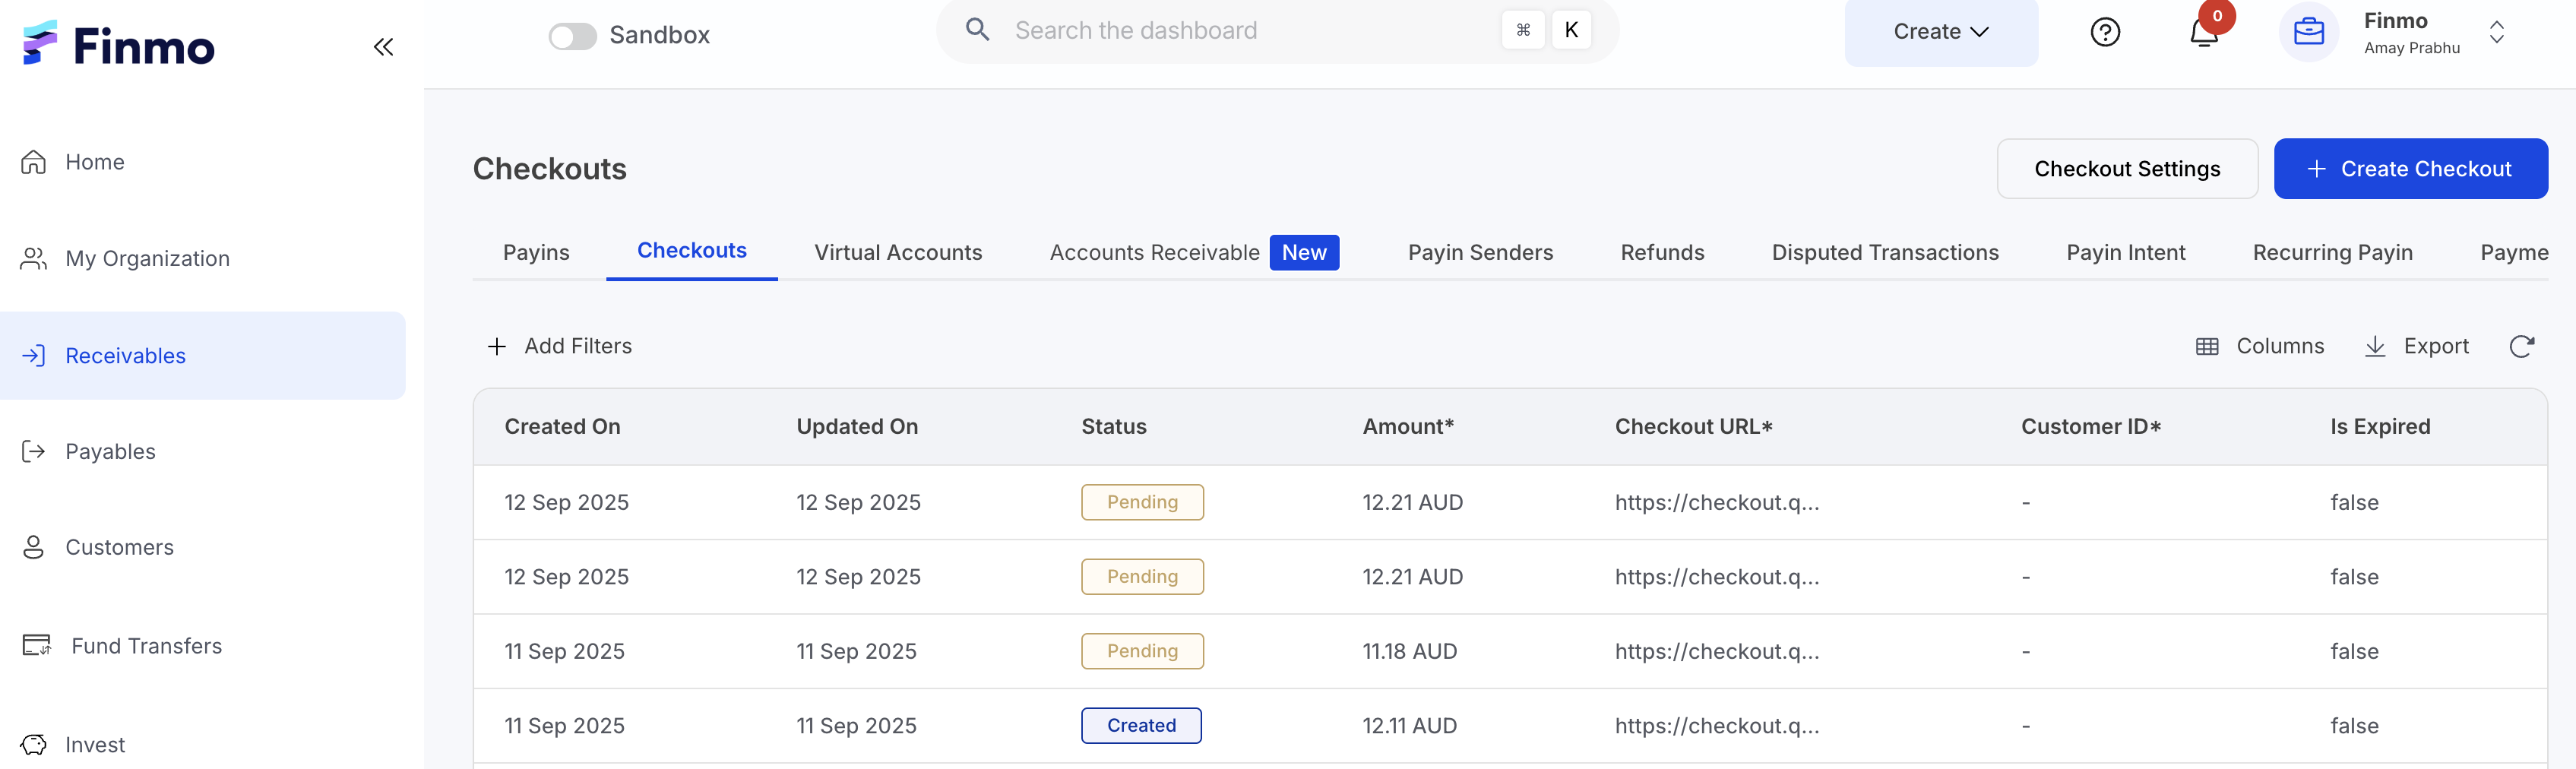This screenshot has width=2576, height=769.
Task: Open the Refunds tab
Action: (1662, 253)
